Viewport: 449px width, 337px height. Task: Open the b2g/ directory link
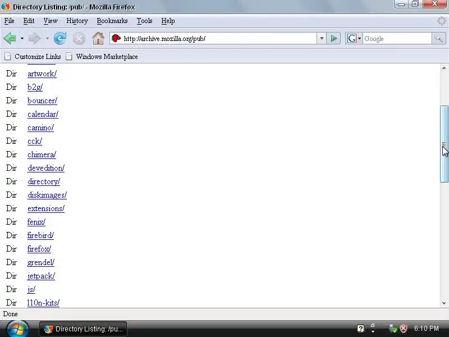[x=35, y=87]
